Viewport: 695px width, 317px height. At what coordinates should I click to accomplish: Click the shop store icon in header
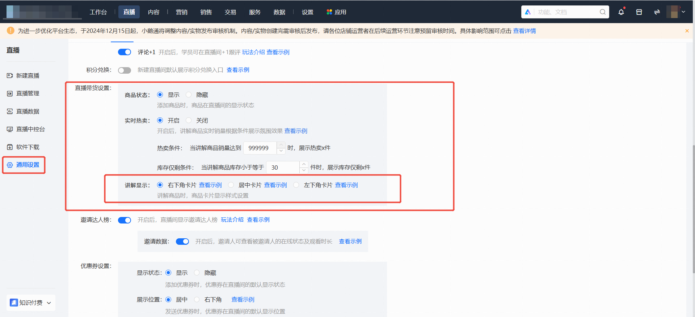639,12
